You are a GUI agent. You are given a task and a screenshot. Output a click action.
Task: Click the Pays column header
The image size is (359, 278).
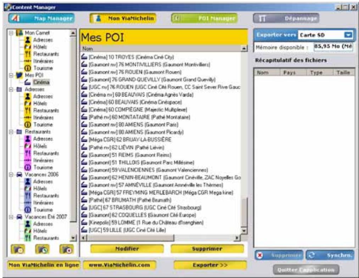point(293,73)
